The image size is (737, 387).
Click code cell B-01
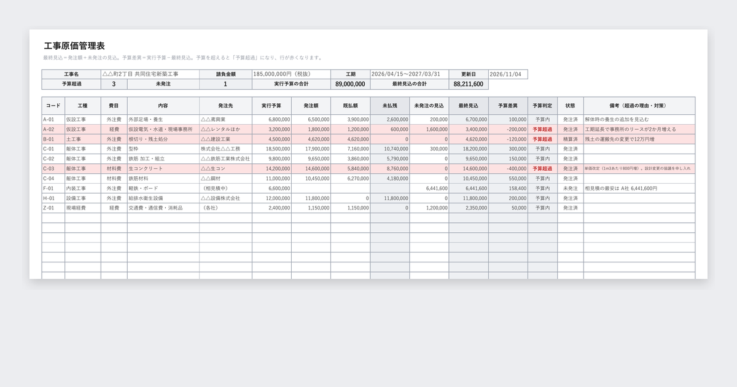pos(53,139)
